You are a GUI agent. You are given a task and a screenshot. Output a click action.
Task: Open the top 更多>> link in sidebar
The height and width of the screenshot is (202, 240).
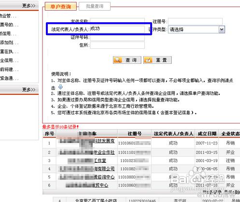(x=28, y=6)
